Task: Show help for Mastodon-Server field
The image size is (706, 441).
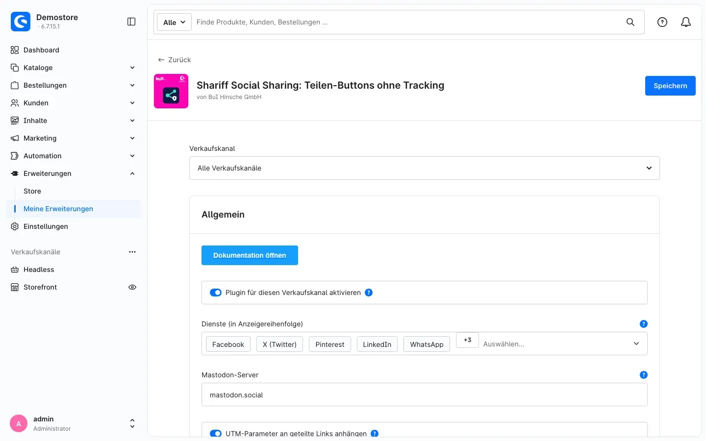Action: (644, 375)
